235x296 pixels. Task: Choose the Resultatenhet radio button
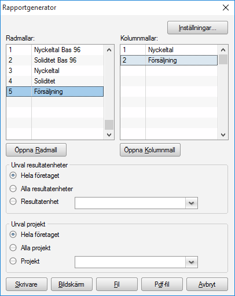point(13,202)
